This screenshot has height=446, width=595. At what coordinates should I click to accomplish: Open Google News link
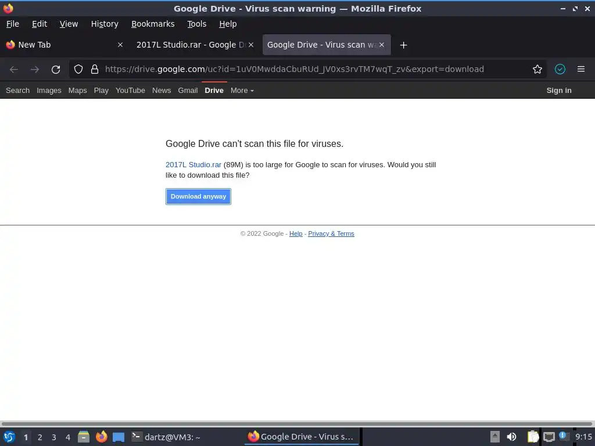point(162,90)
